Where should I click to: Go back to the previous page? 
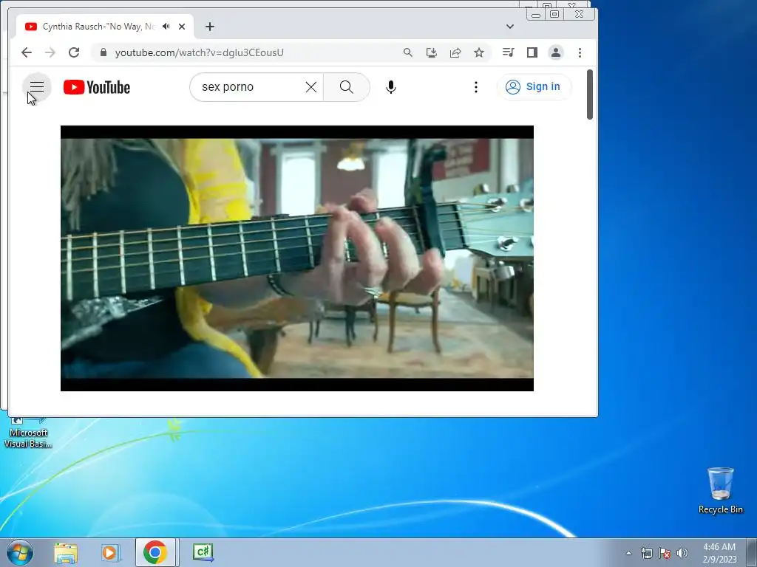pos(27,52)
